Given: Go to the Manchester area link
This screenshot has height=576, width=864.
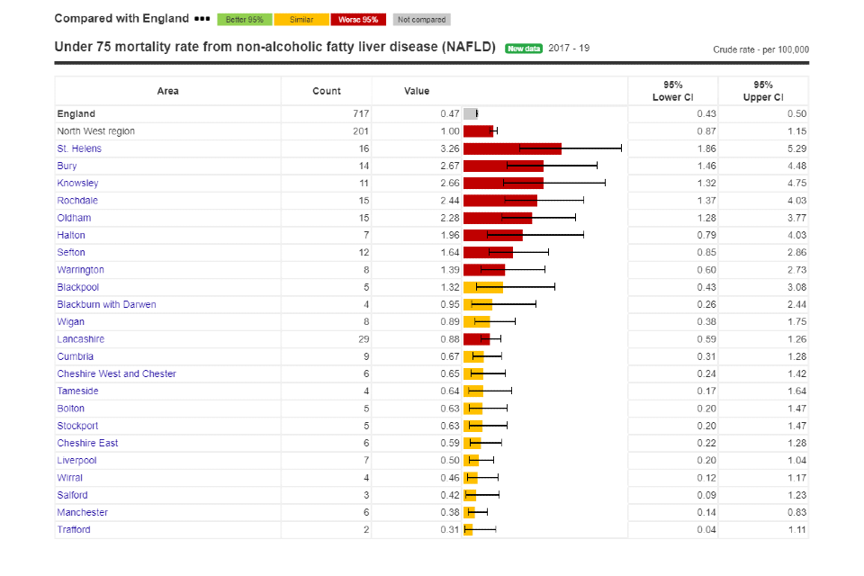Looking at the screenshot, I should [82, 512].
